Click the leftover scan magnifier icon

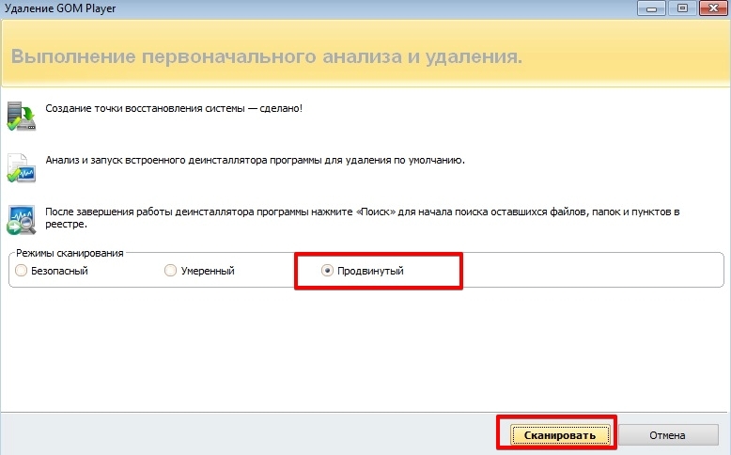(x=22, y=219)
